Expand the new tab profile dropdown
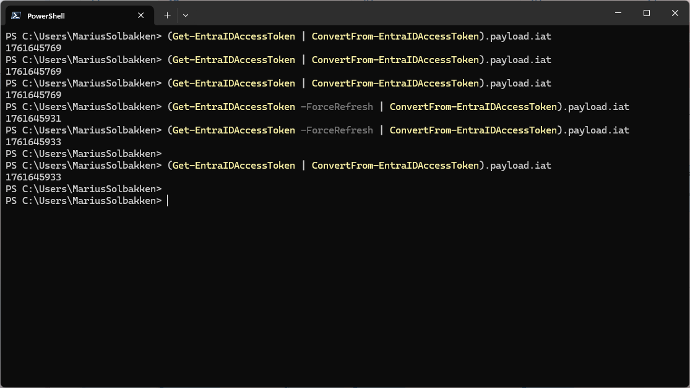This screenshot has height=388, width=690. click(x=186, y=15)
